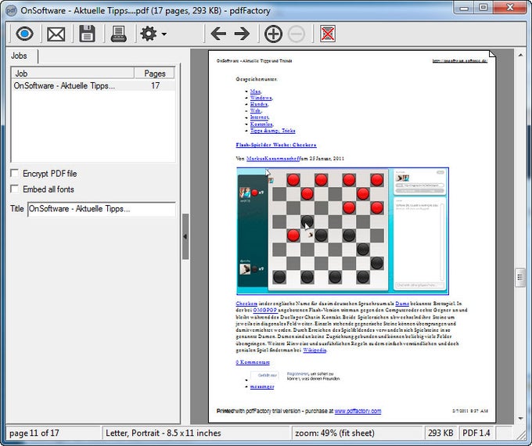532x446 pixels.
Task: Click the page 11 of 17 status entry
Action: pyautogui.click(x=54, y=433)
